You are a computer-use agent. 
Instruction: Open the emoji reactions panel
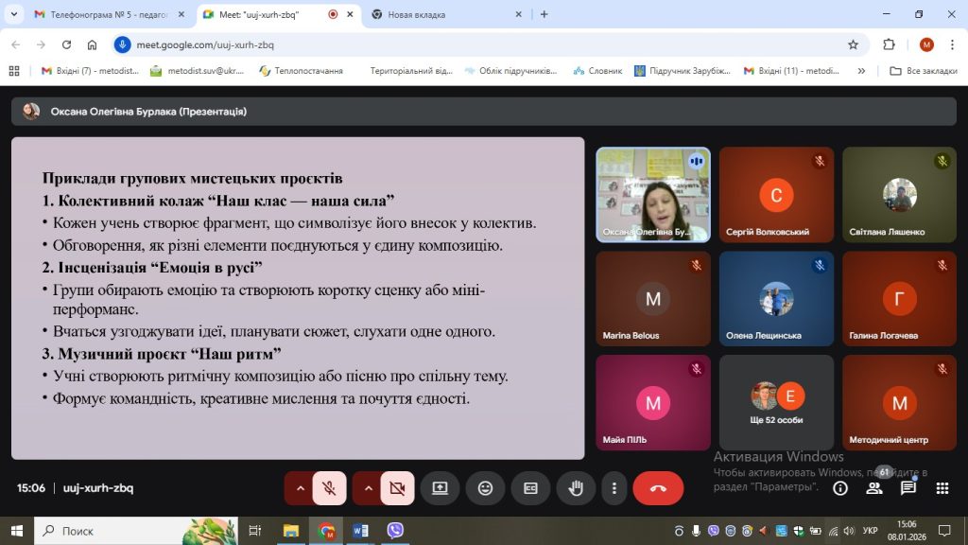485,488
